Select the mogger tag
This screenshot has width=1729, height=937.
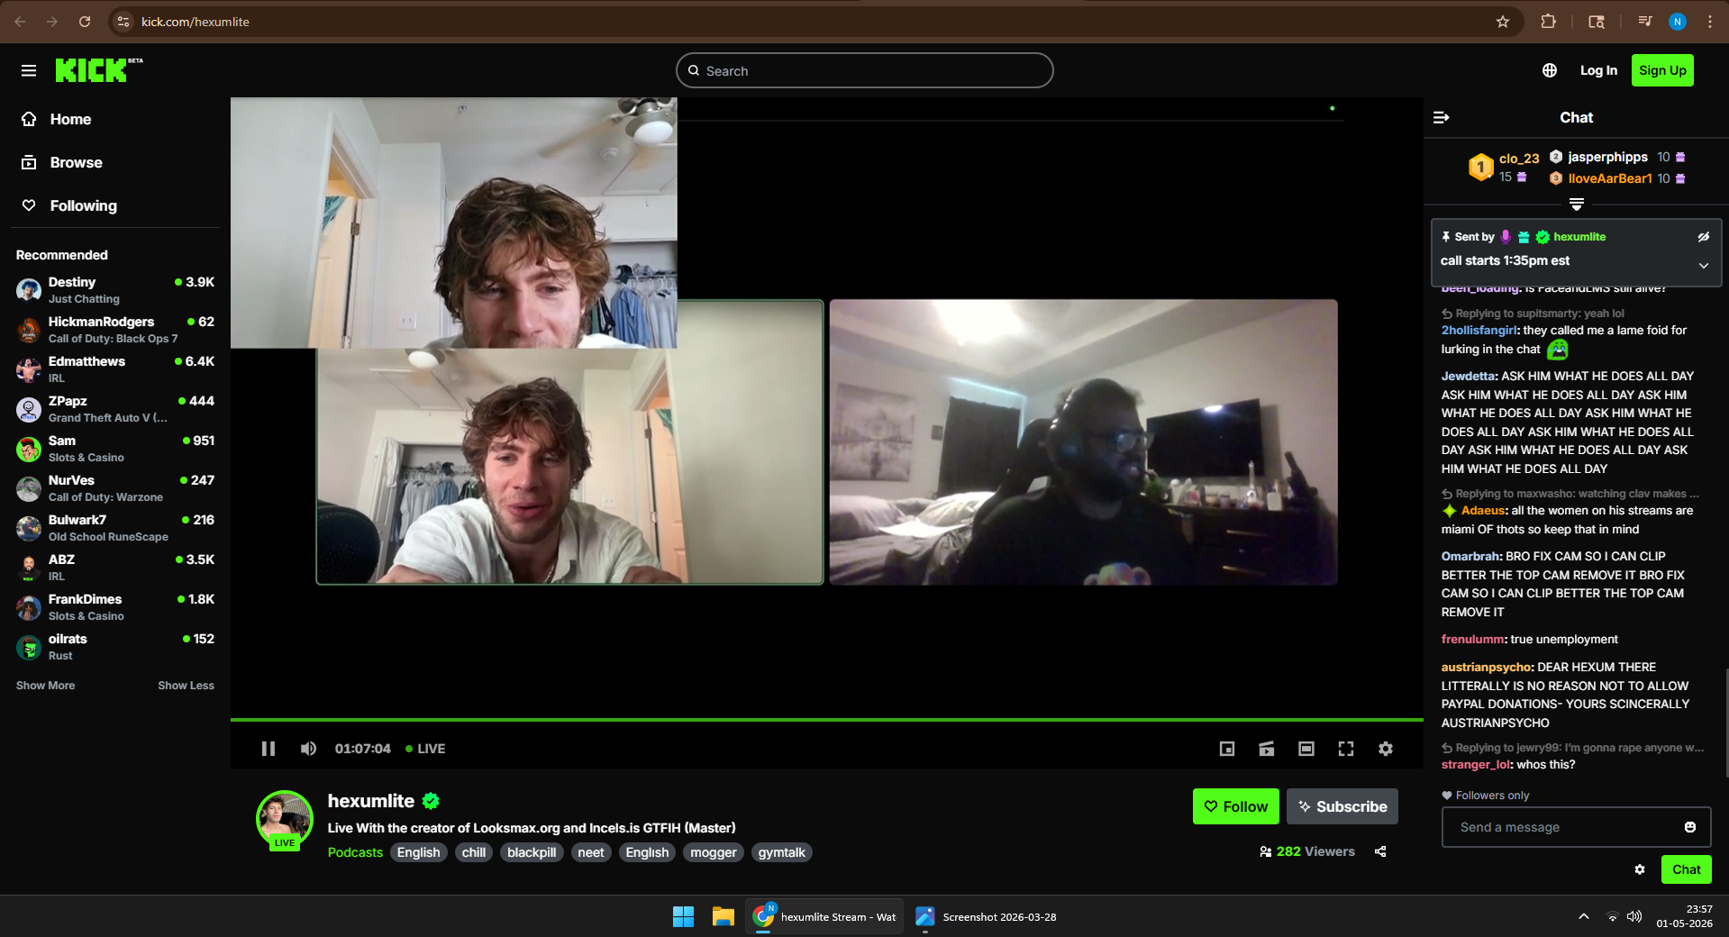point(714,852)
